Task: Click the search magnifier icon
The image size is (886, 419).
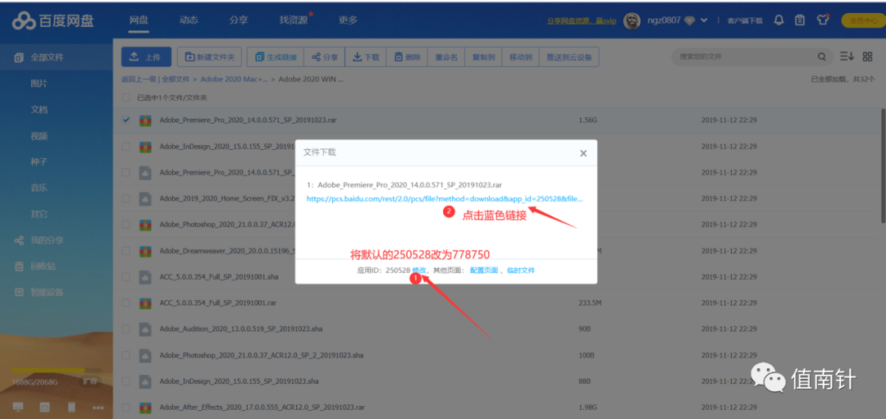Action: coord(821,57)
